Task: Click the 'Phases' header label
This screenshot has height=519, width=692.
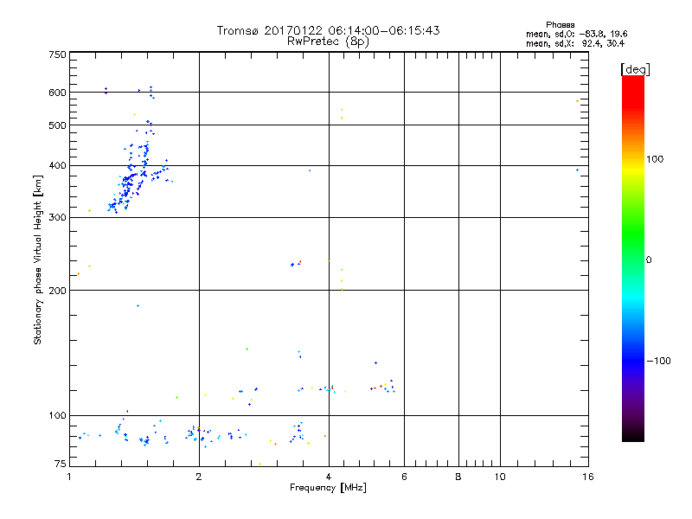Action: (x=560, y=25)
